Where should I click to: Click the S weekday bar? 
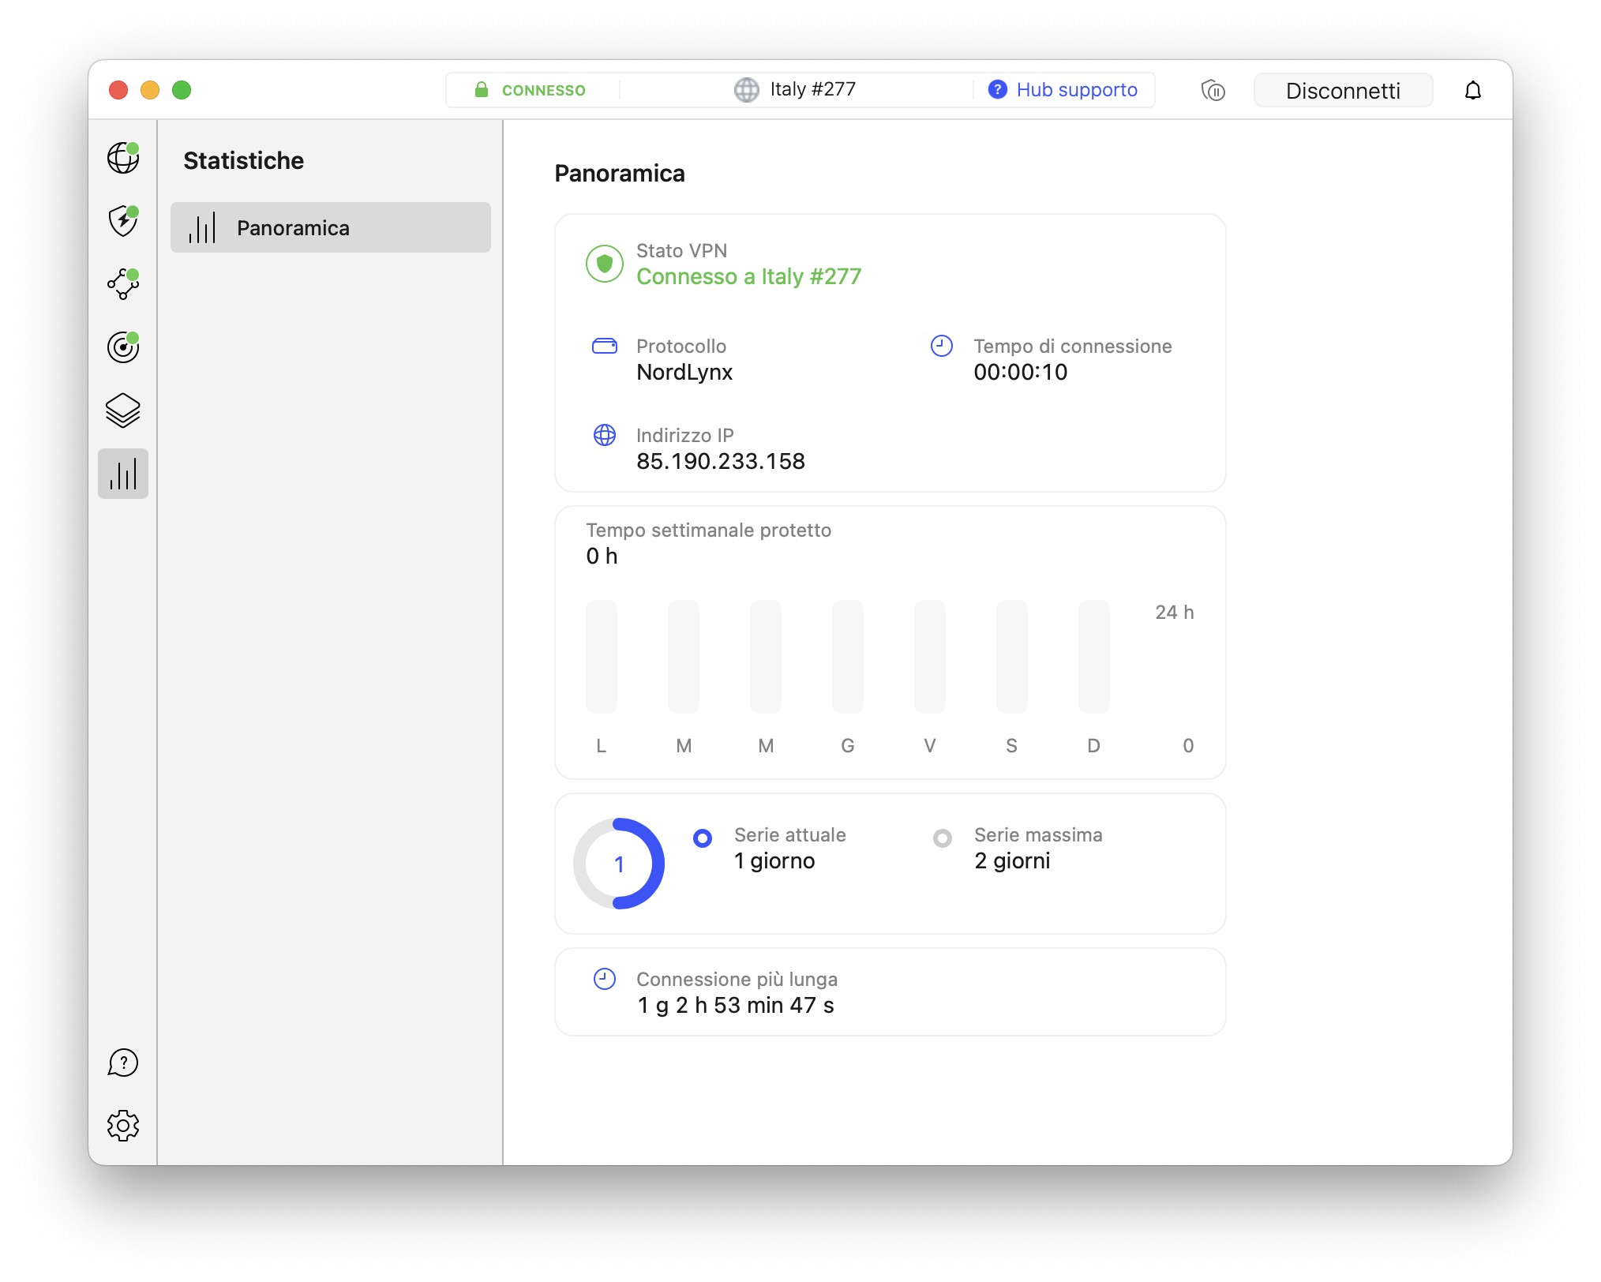pos(1012,657)
